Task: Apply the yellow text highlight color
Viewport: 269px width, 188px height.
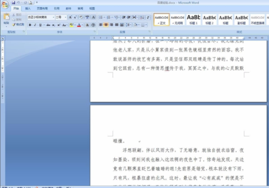Action: [x=72, y=25]
